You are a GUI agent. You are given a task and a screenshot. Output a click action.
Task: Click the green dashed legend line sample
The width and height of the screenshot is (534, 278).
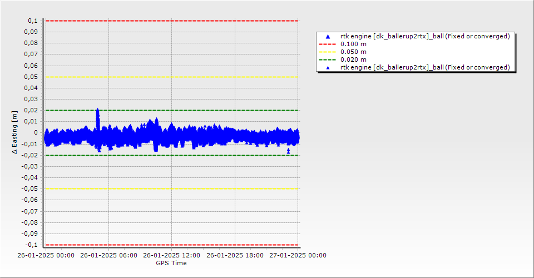click(327, 60)
